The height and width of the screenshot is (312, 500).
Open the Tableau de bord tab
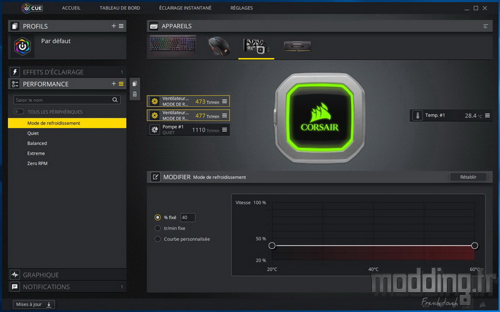pos(119,8)
